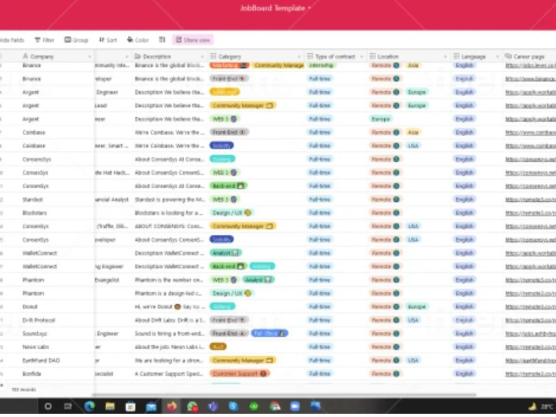
Task: Click Donut description cell starting 'Hi, we're Donut'
Action: (170, 307)
